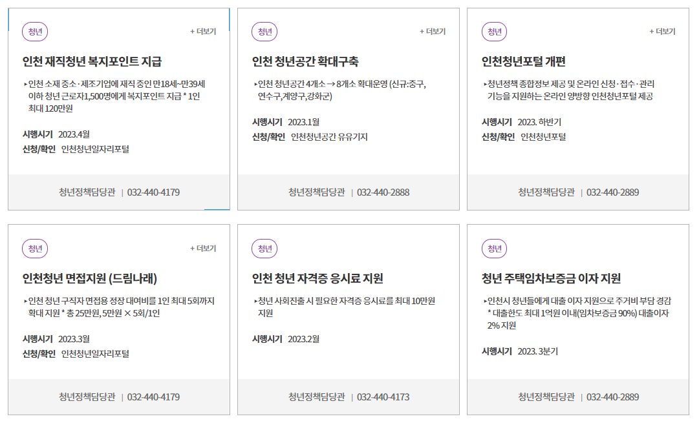Open the 청년 주택임차보증금 이자 지원 title
The height and width of the screenshot is (421, 699).
click(551, 279)
